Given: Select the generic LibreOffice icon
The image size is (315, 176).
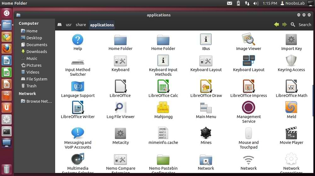Looking at the screenshot, I should pyautogui.click(x=120, y=86).
